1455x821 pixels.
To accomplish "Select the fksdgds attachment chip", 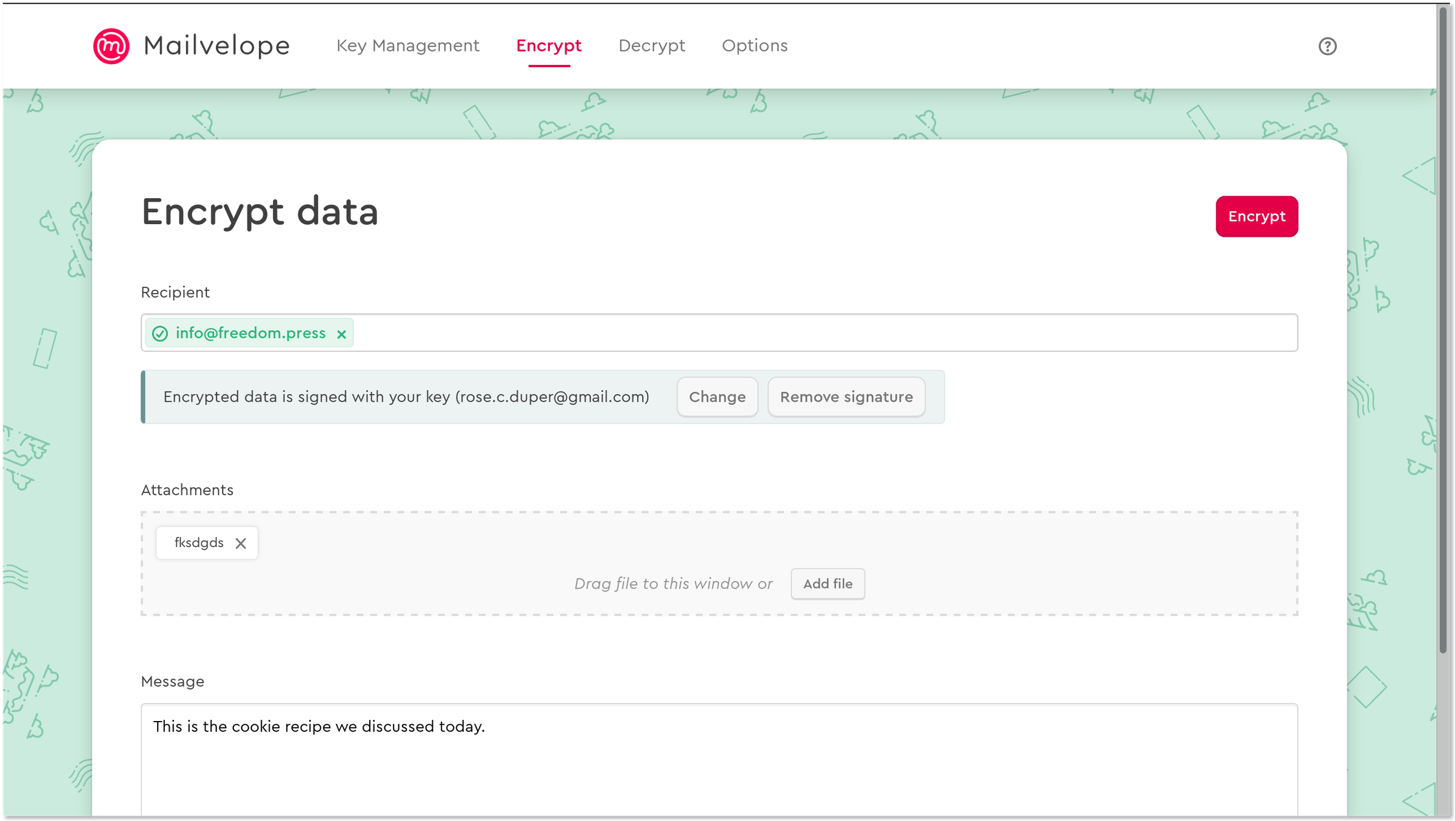I will (x=199, y=543).
